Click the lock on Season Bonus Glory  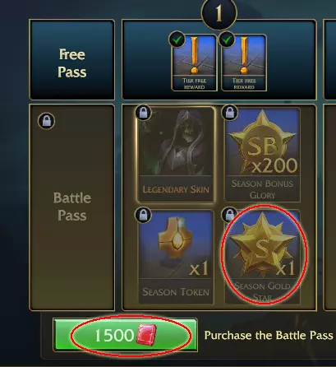[x=229, y=113]
